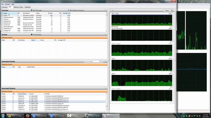Check the System Interrupts checkbox
This screenshot has height=118, width=211.
[x=2, y=27]
